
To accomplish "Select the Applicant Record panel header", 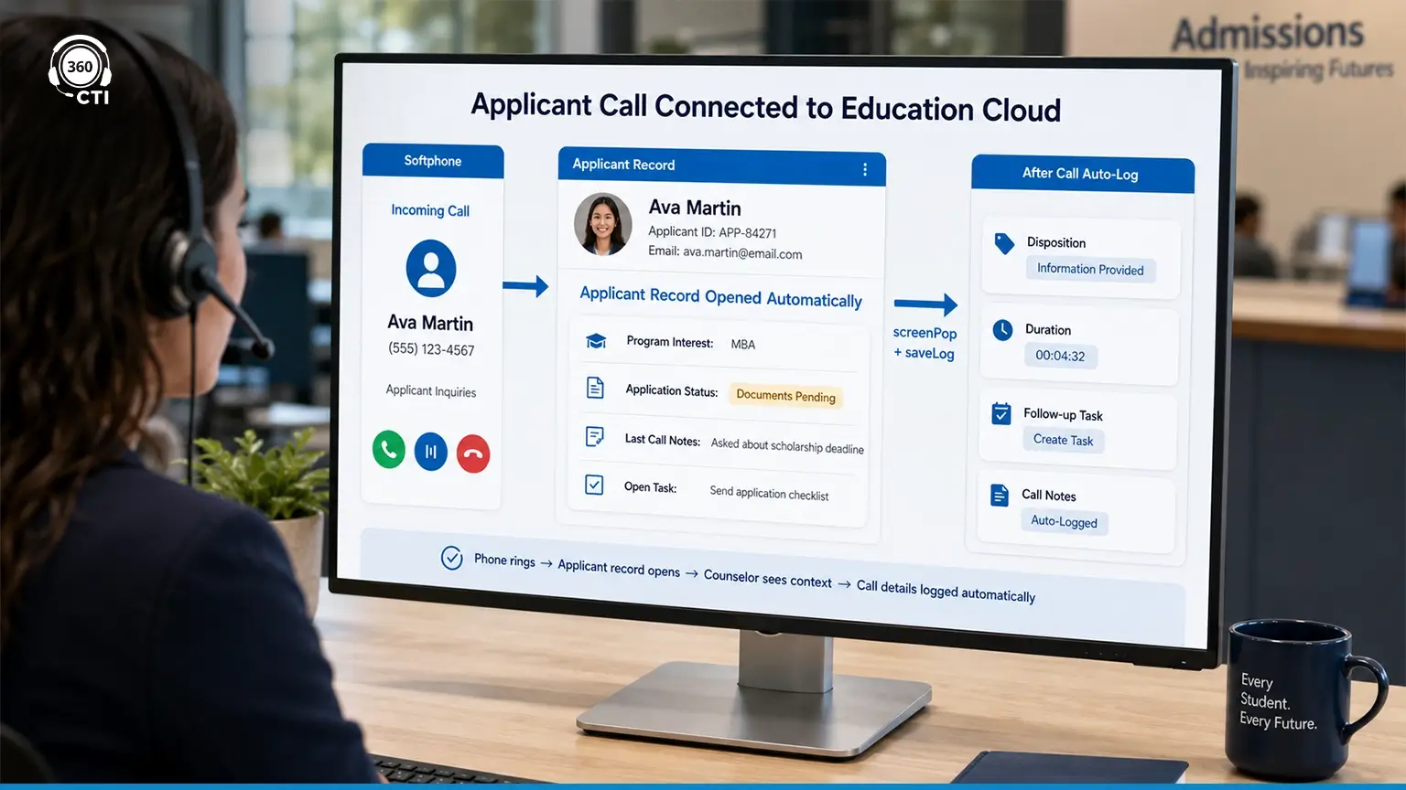I will 721,167.
